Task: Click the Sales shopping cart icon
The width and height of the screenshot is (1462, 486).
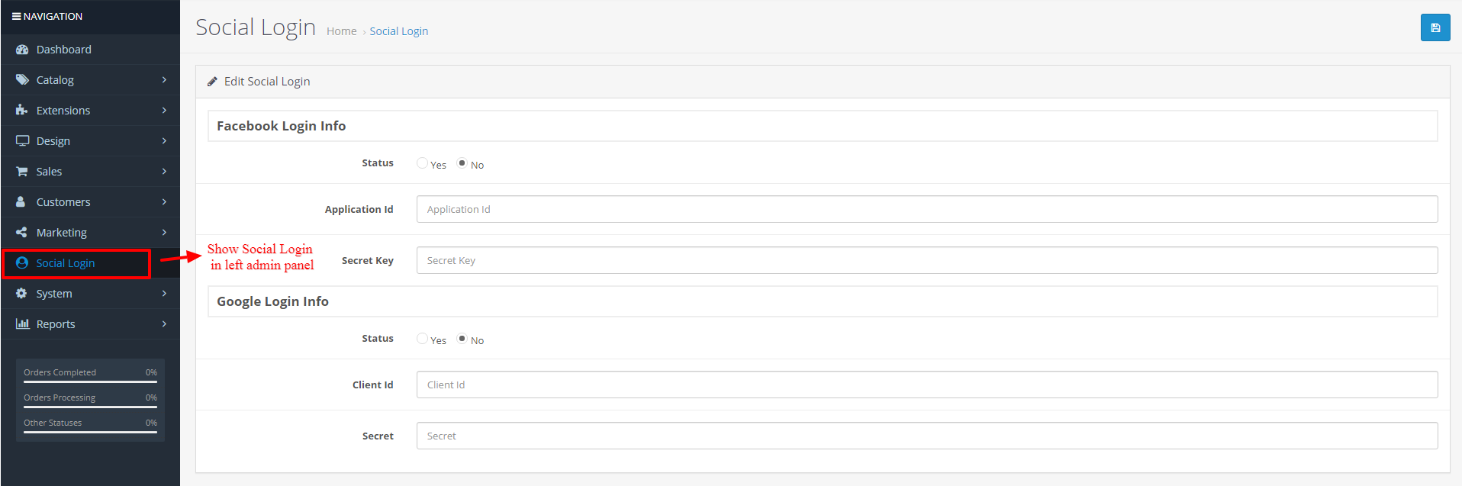Action: click(22, 172)
